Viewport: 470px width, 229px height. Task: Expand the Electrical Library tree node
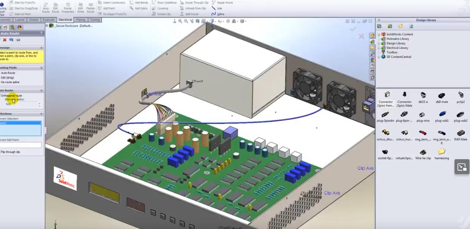[x=379, y=48]
